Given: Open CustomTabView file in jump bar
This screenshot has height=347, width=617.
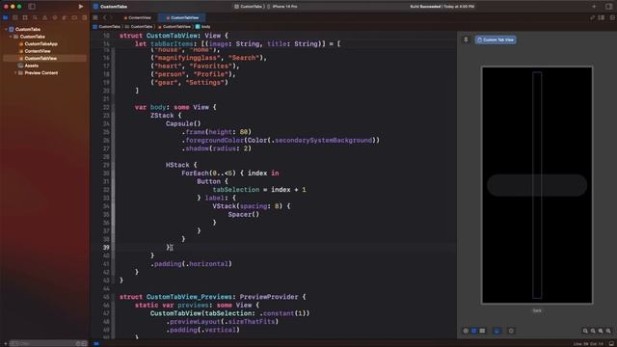Looking at the screenshot, I should click(174, 27).
